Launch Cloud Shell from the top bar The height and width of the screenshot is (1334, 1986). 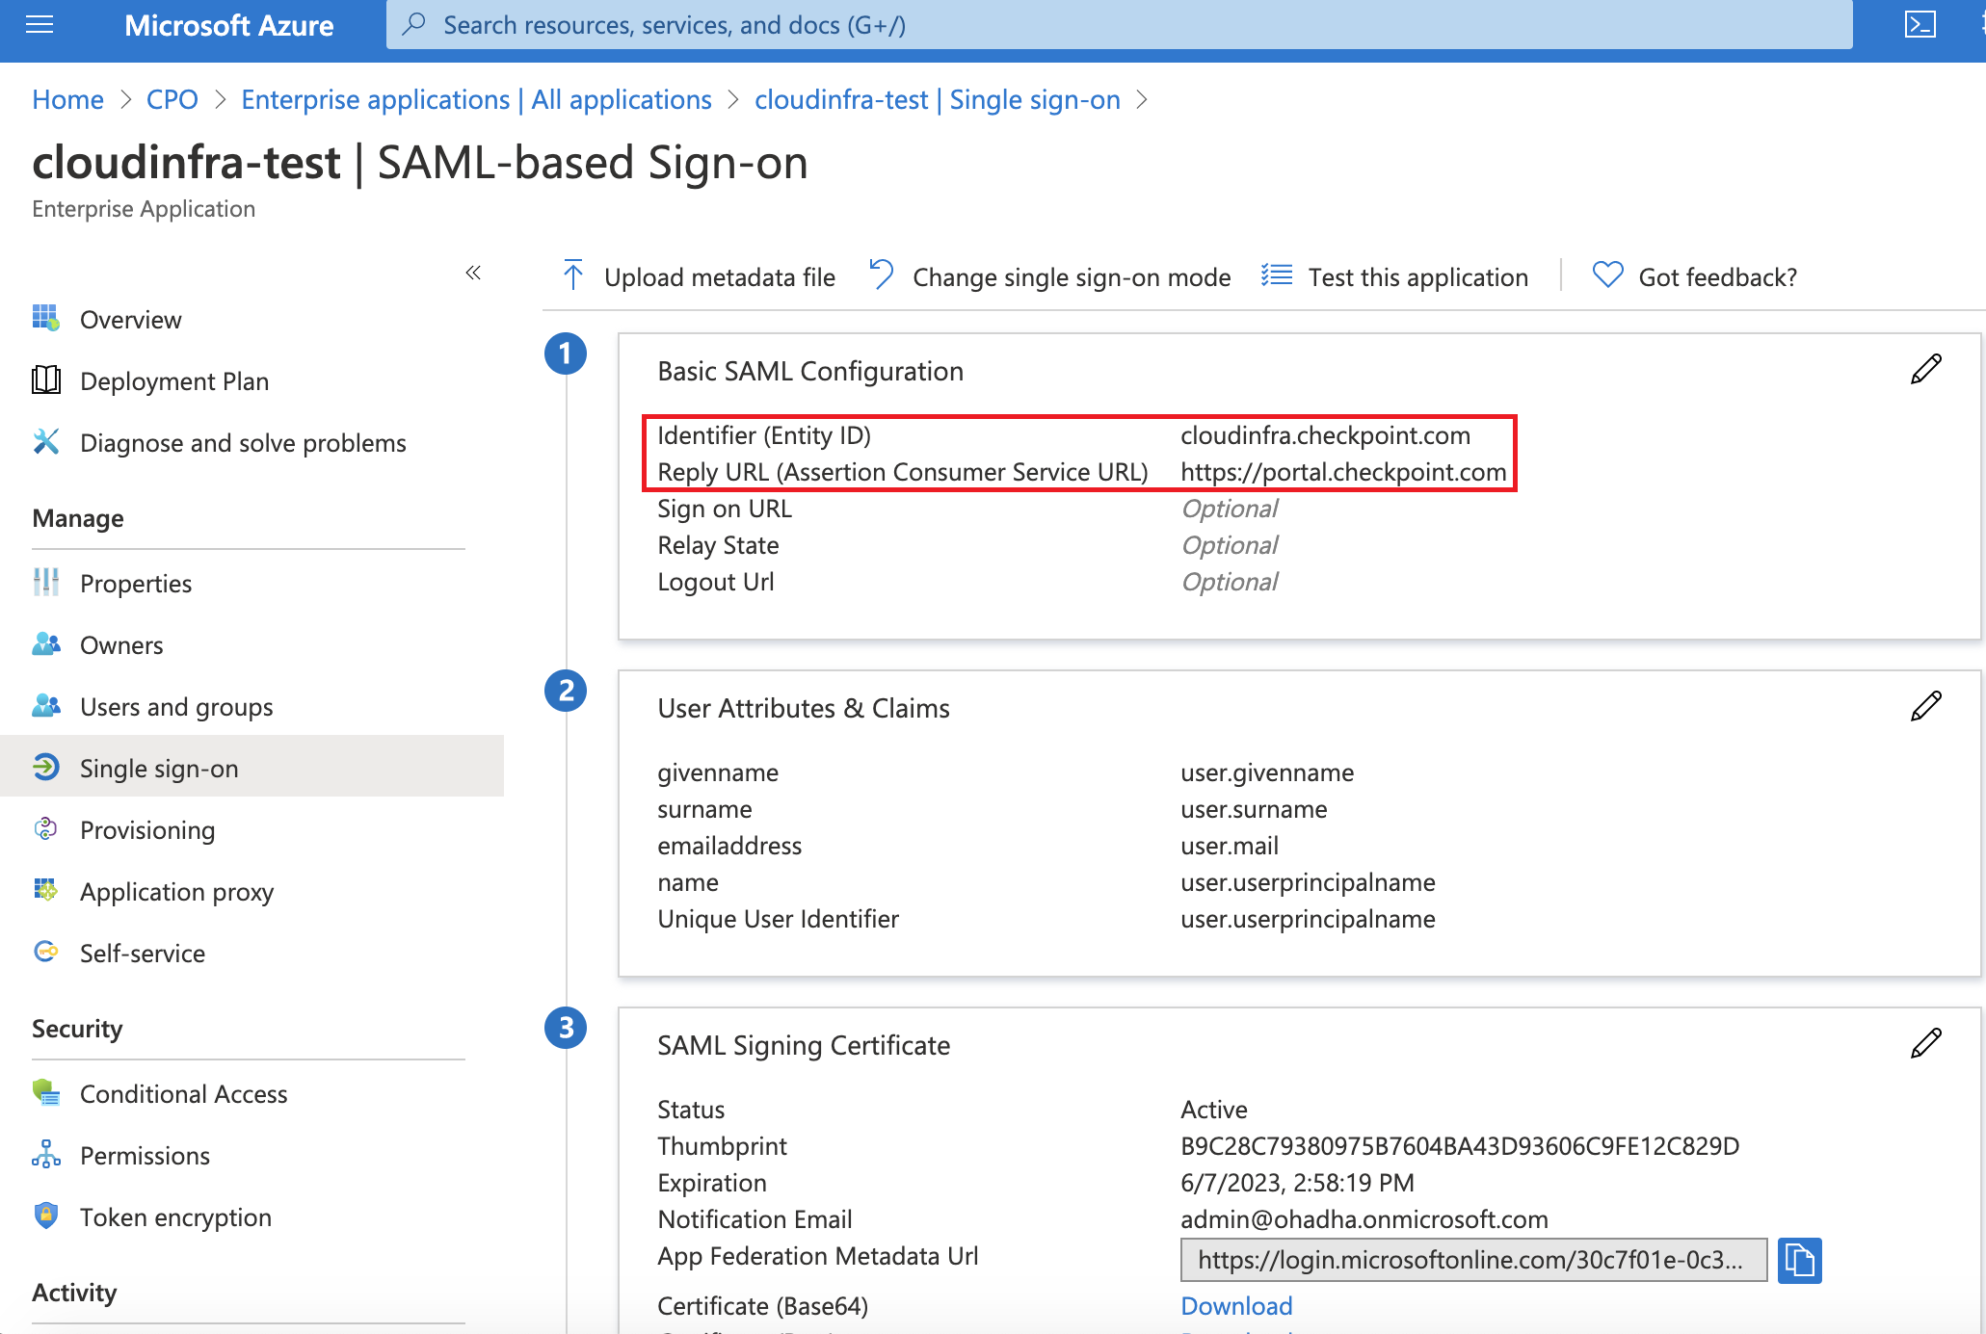1920,25
